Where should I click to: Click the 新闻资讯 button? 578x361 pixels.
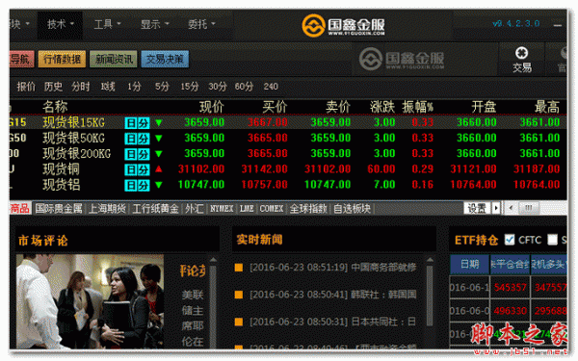(x=114, y=60)
